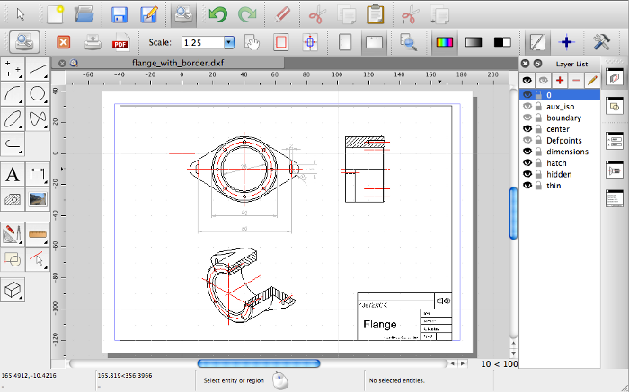This screenshot has width=629, height=392.
Task: Toggle visibility of the hatch layer
Action: (527, 162)
